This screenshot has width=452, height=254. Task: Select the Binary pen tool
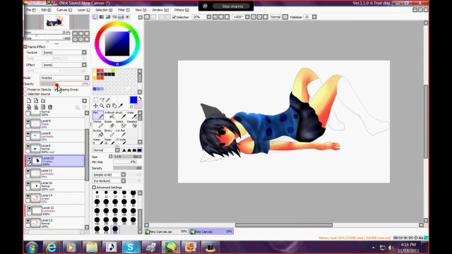coord(109,133)
